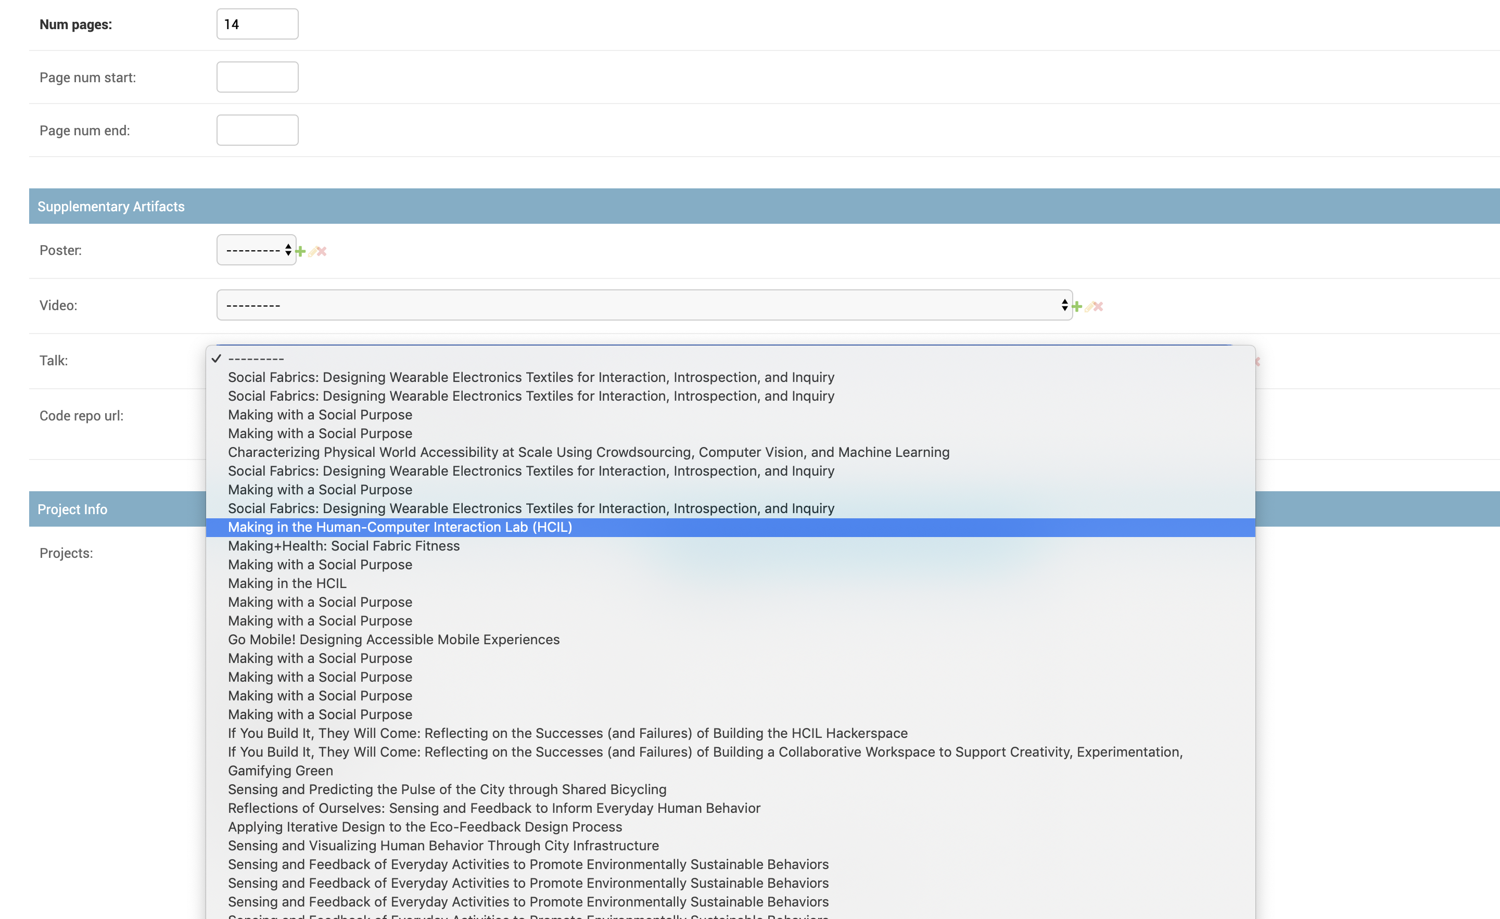The height and width of the screenshot is (919, 1500).
Task: Delete the Poster selection with red X
Action: pos(322,251)
